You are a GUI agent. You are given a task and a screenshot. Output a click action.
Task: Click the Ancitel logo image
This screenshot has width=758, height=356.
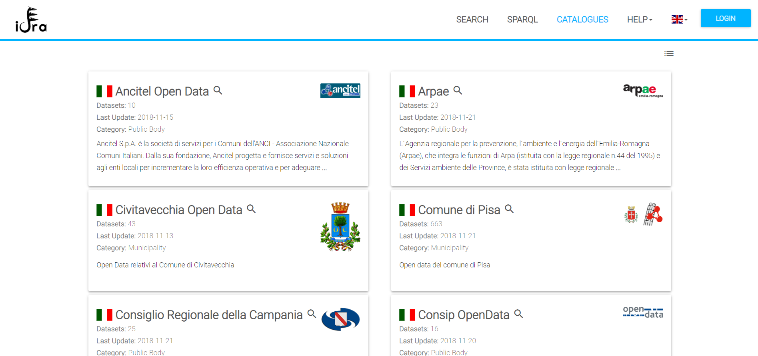(x=340, y=91)
